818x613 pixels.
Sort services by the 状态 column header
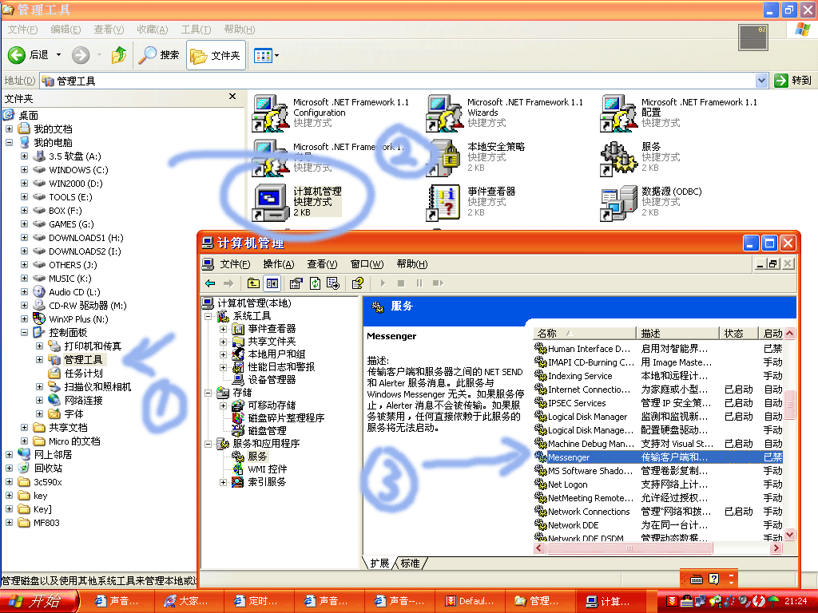tap(739, 333)
